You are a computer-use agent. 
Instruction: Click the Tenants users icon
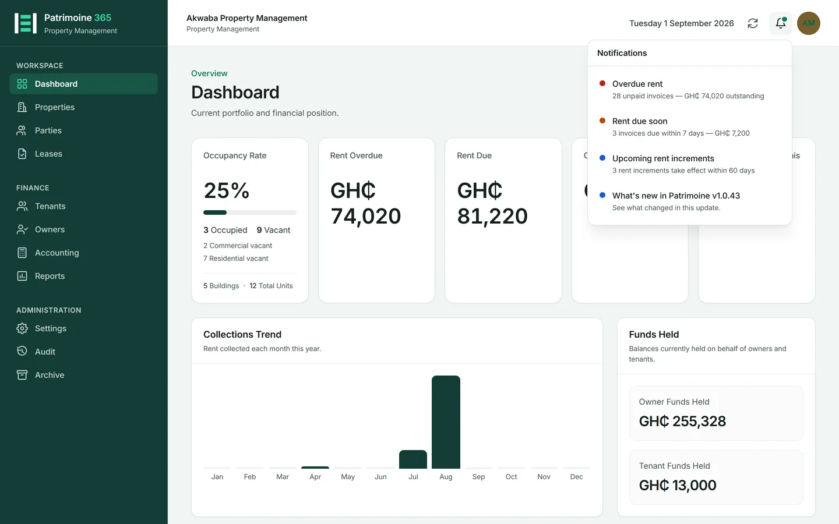(22, 206)
